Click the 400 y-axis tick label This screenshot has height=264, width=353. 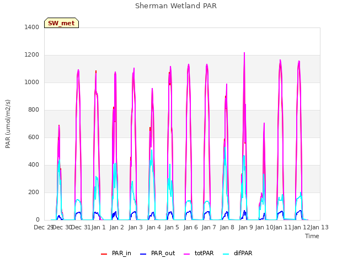[x=34, y=165]
